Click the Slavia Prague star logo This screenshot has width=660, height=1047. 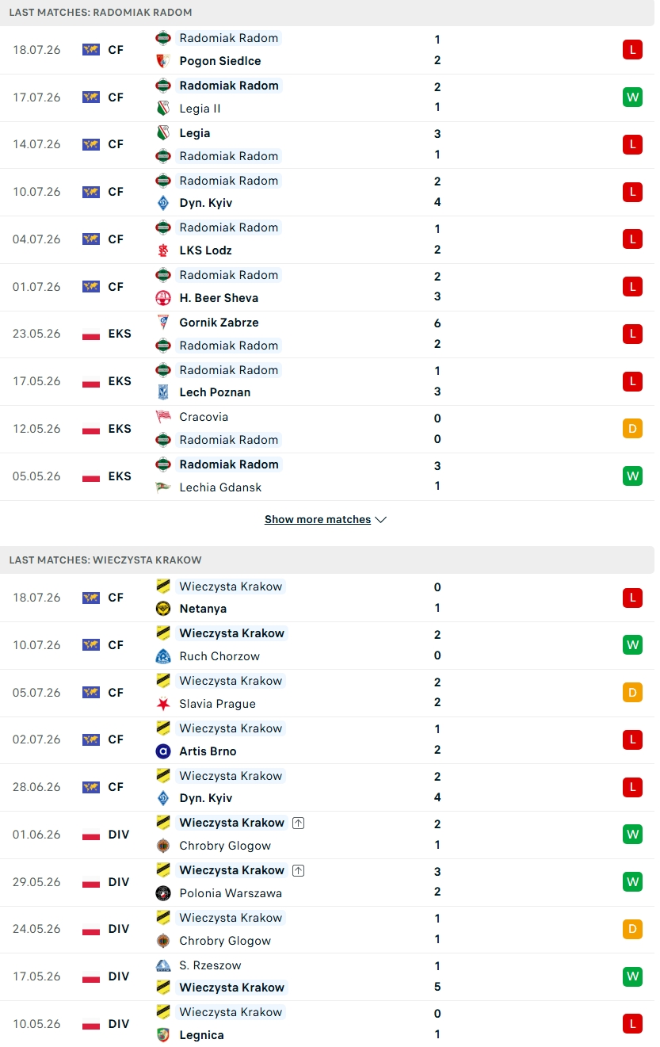(x=163, y=704)
